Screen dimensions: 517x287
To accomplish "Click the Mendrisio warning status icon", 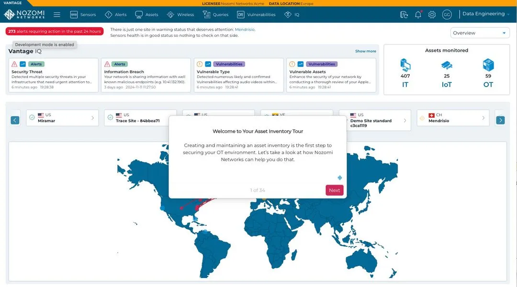I will [422, 118].
